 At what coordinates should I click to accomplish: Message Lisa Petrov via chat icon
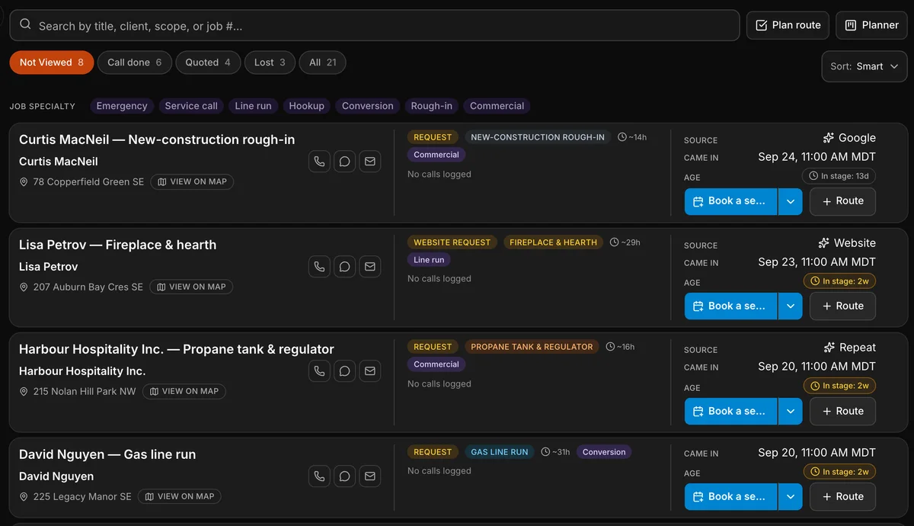coord(344,267)
